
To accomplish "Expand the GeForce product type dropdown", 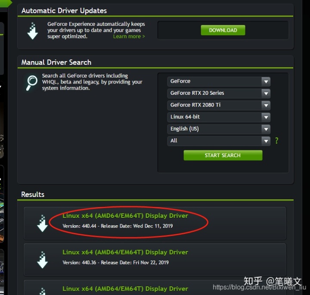I will click(219, 81).
